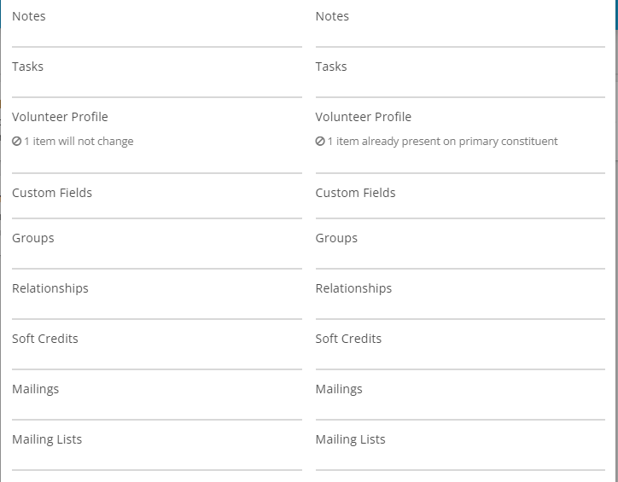Click the right Soft Credits heading
618x482 pixels.
[x=348, y=339]
